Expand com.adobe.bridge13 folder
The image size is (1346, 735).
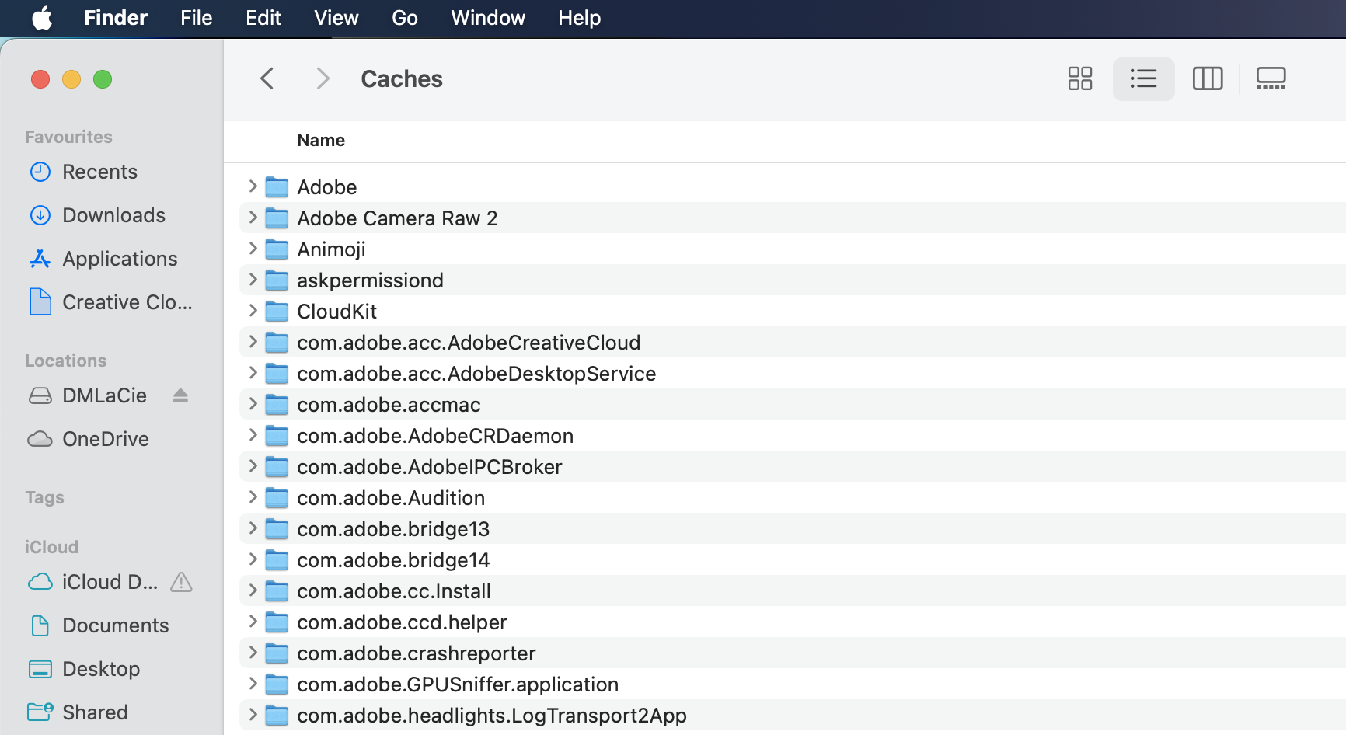click(x=253, y=528)
